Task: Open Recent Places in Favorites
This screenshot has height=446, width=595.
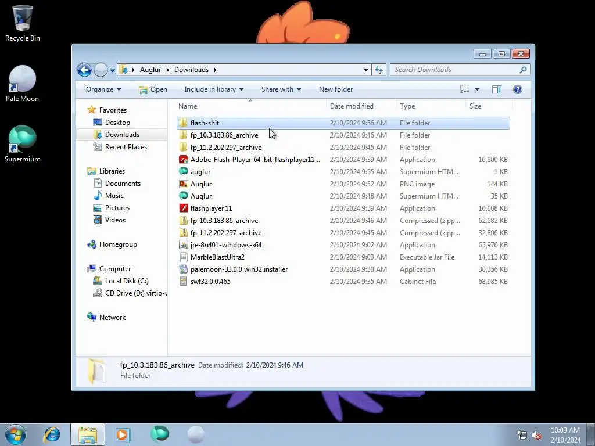Action: click(126, 147)
